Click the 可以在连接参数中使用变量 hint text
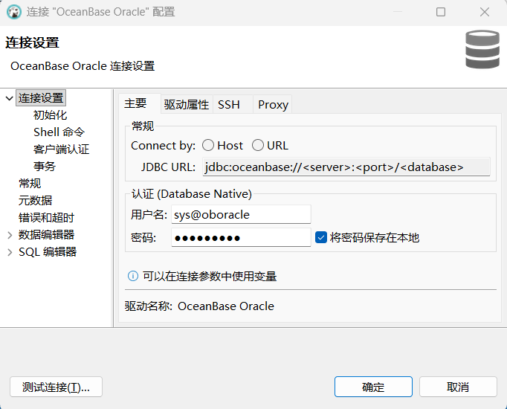This screenshot has height=409, width=507. pyautogui.click(x=210, y=277)
